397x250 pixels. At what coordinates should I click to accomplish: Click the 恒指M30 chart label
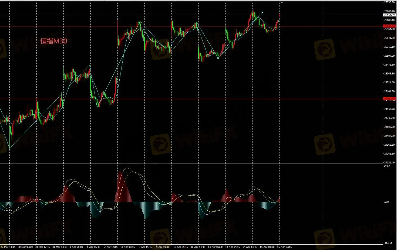click(53, 41)
